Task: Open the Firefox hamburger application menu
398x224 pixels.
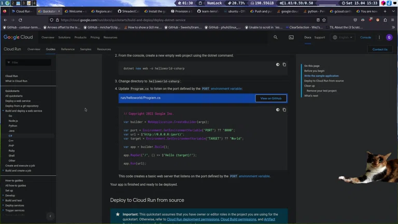Action: tap(392, 20)
